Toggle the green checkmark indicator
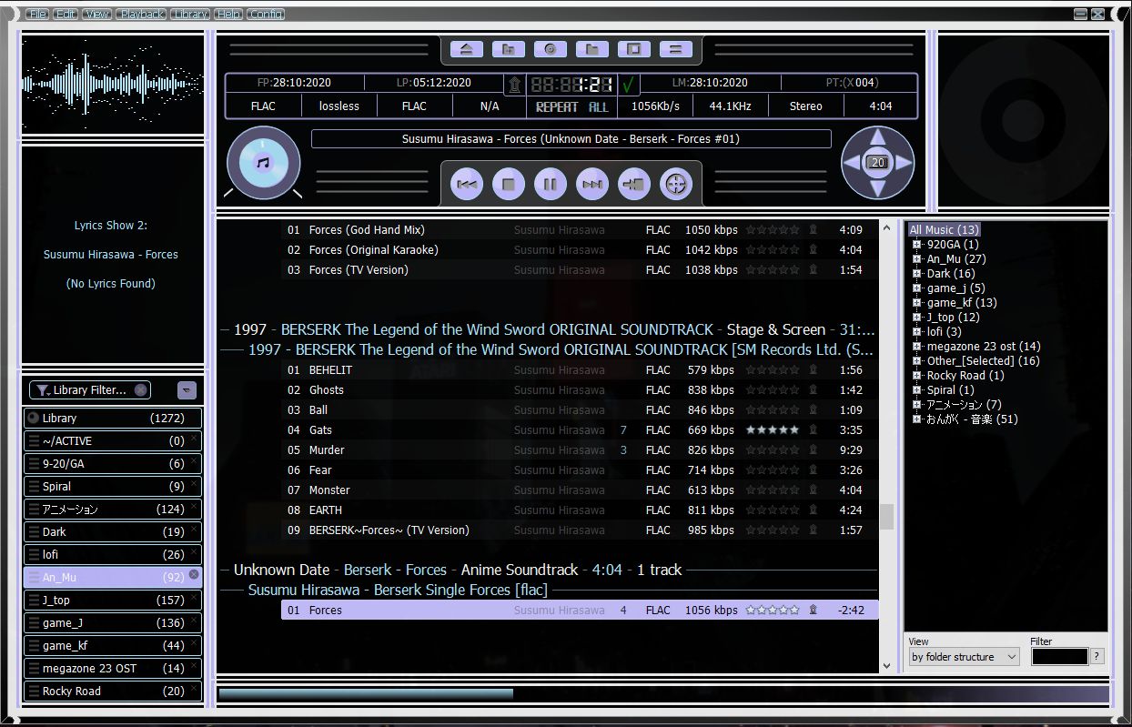This screenshot has width=1132, height=727. click(x=628, y=85)
